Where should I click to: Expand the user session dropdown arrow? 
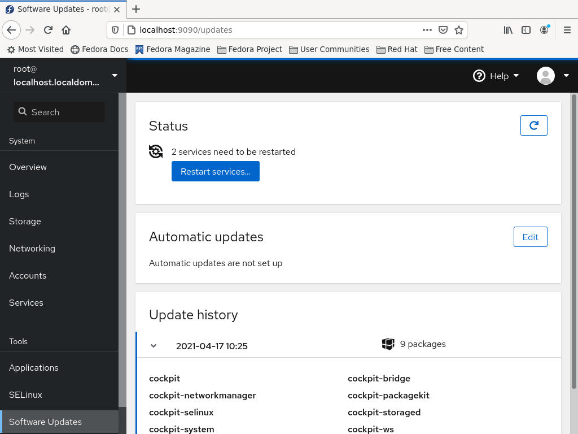pyautogui.click(x=566, y=76)
